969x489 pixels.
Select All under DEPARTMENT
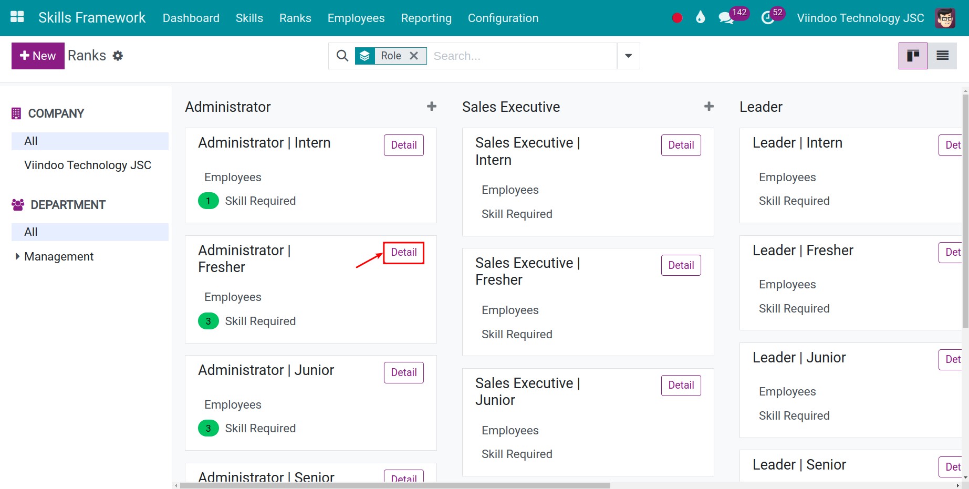(90, 232)
